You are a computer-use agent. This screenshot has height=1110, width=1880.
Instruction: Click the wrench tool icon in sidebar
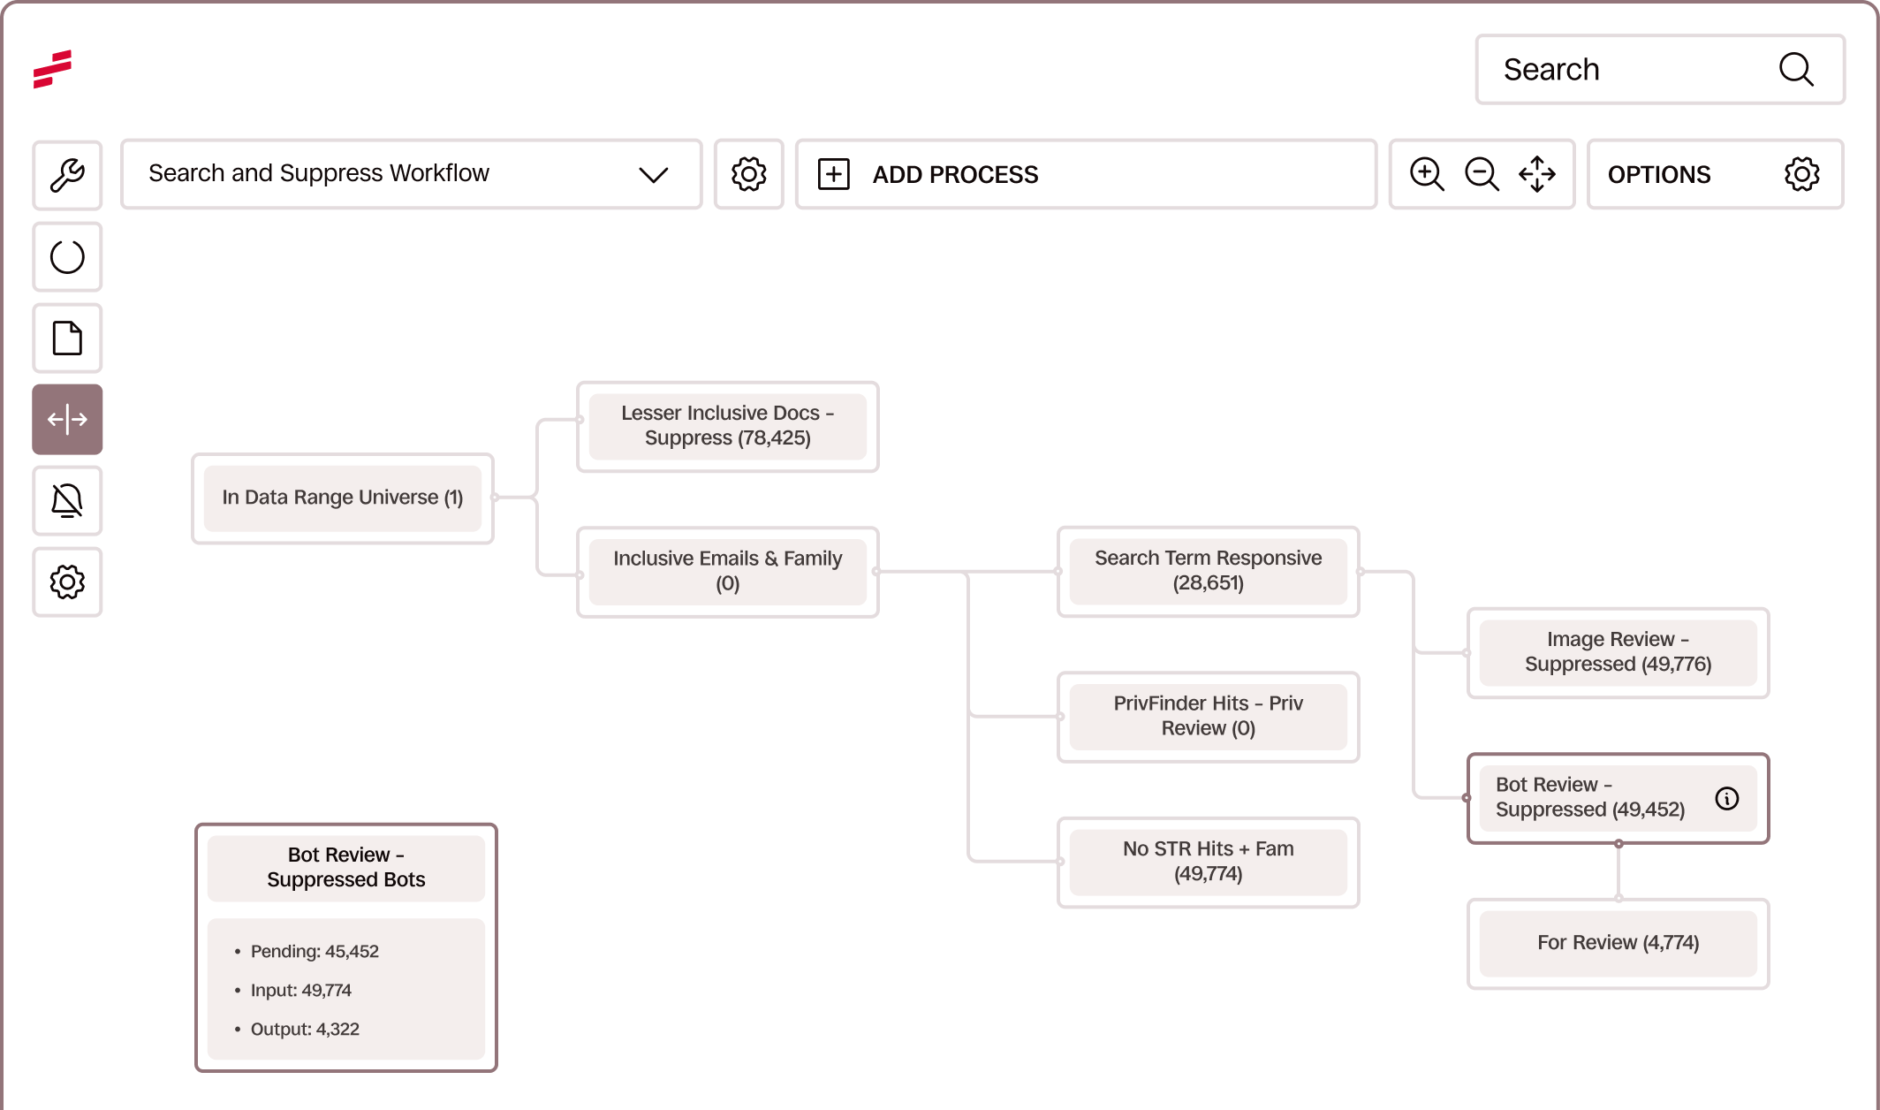(67, 175)
